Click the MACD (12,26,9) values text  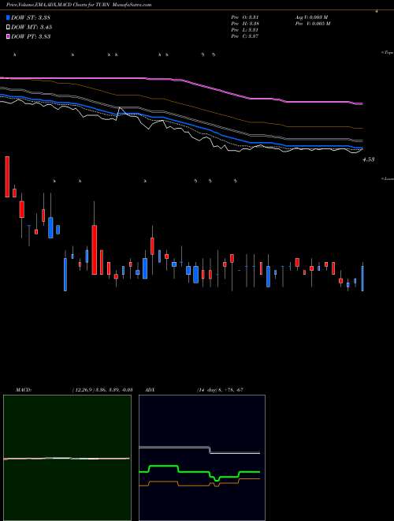point(102,390)
